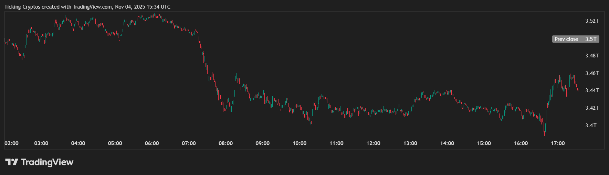
Task: Click the 02:00 time axis label
Action: coord(12,143)
